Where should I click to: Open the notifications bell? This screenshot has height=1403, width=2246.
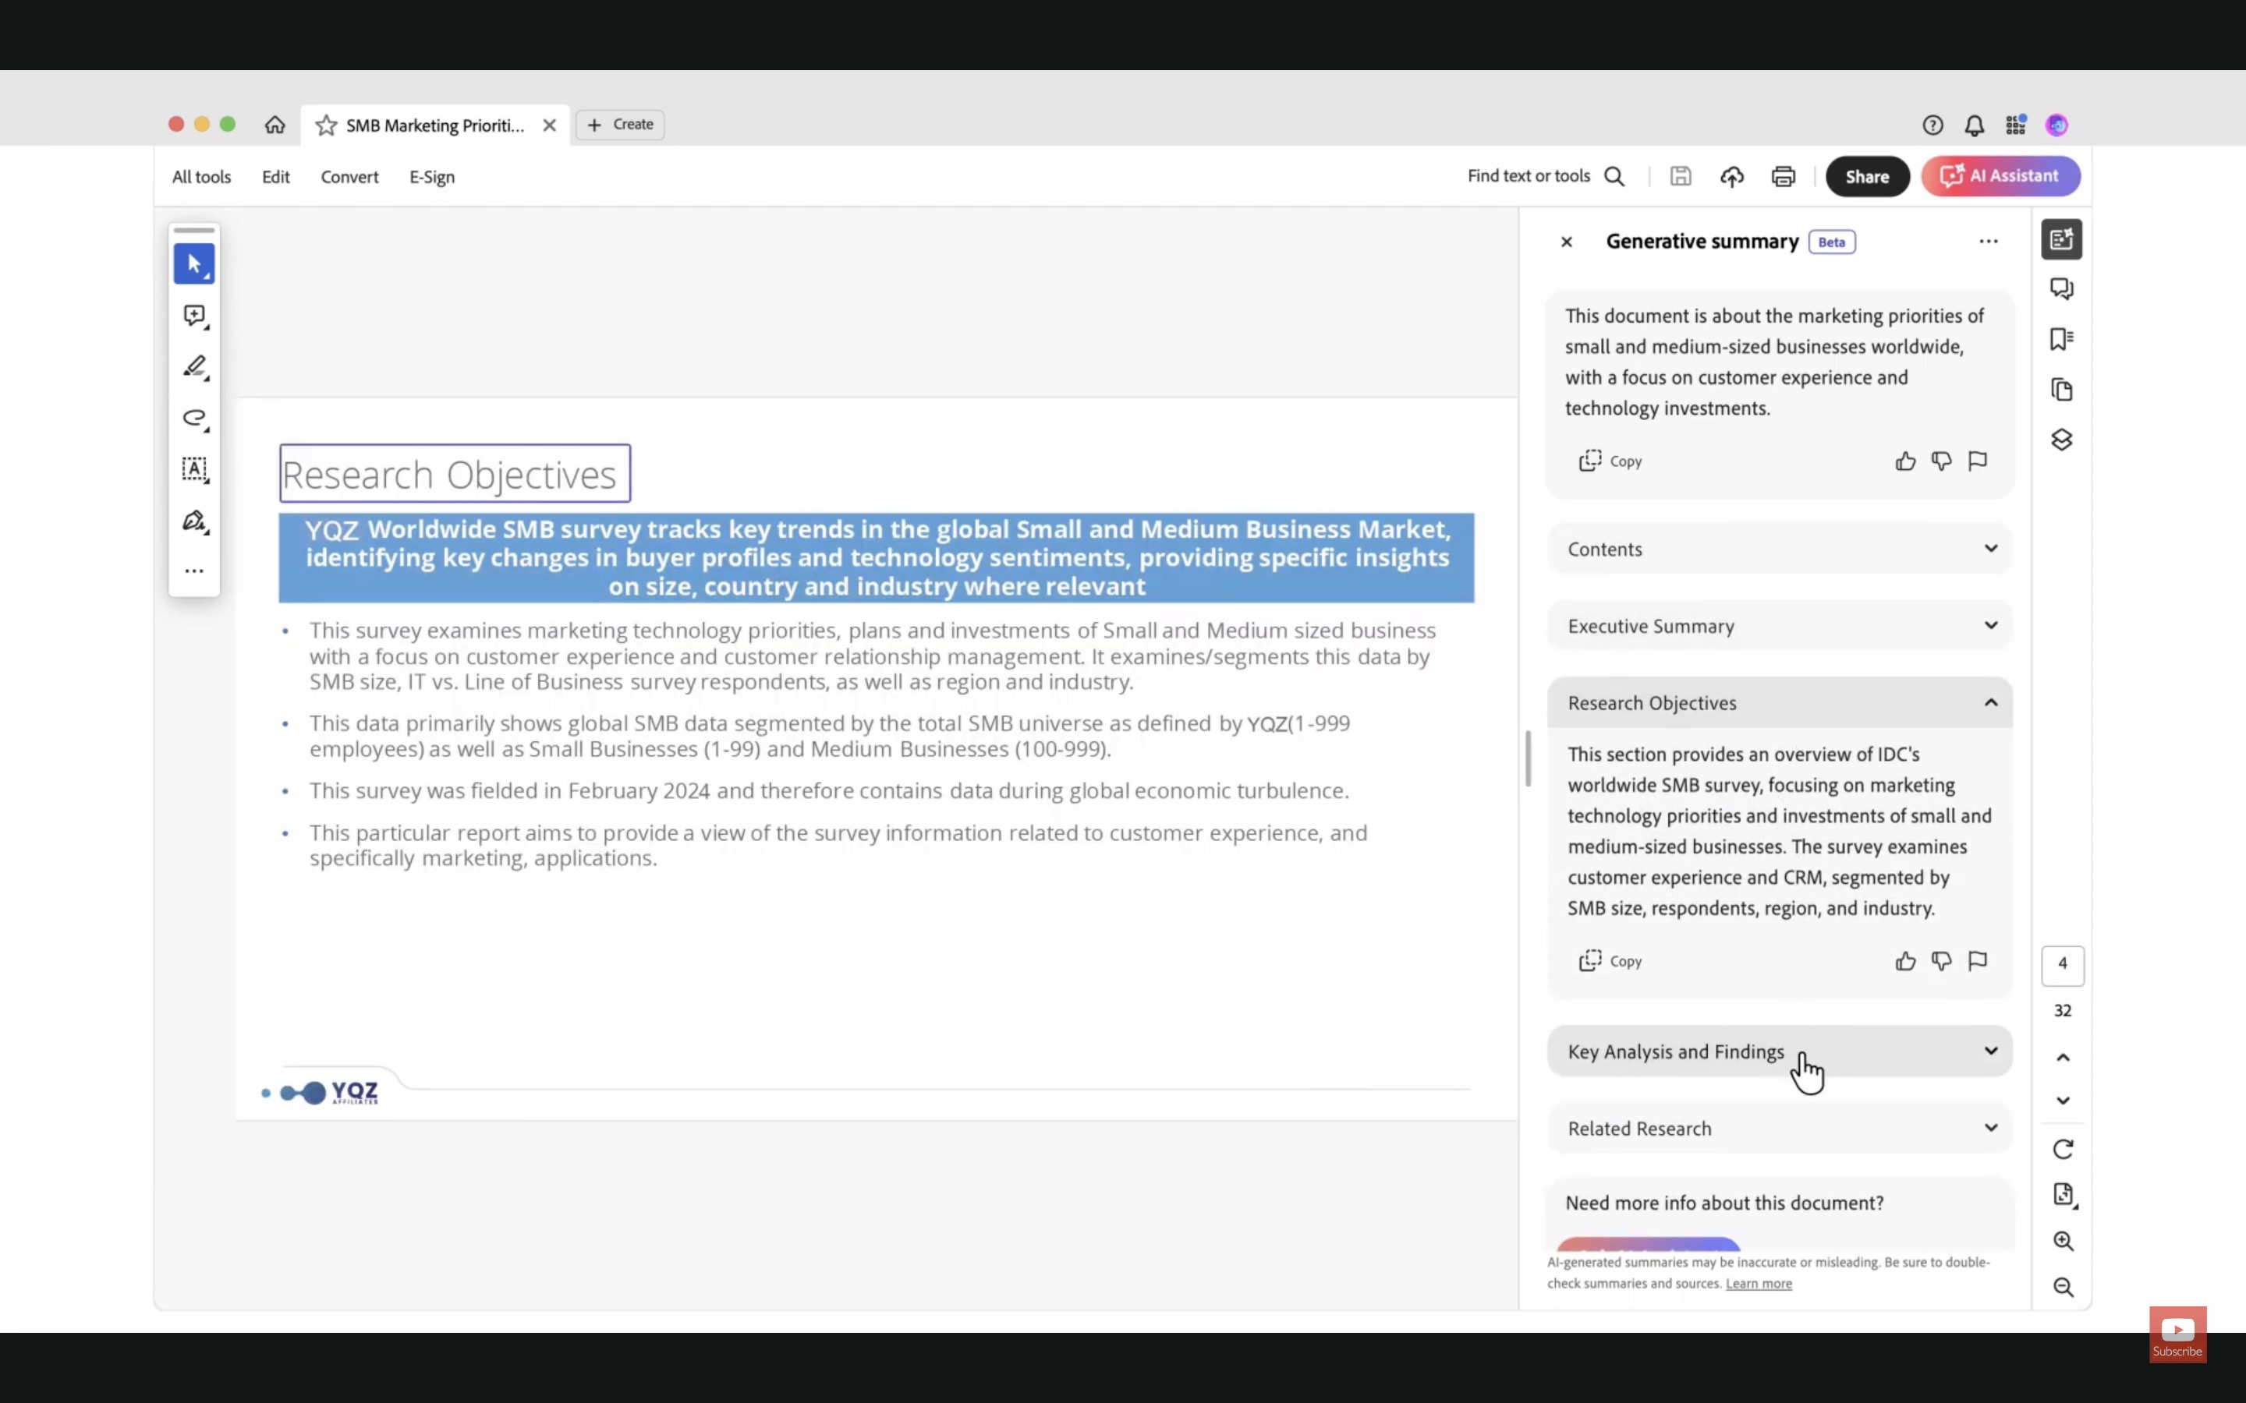point(1974,125)
